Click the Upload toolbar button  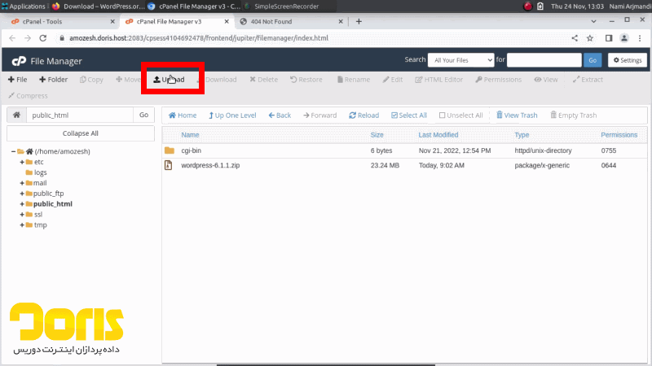click(x=170, y=80)
